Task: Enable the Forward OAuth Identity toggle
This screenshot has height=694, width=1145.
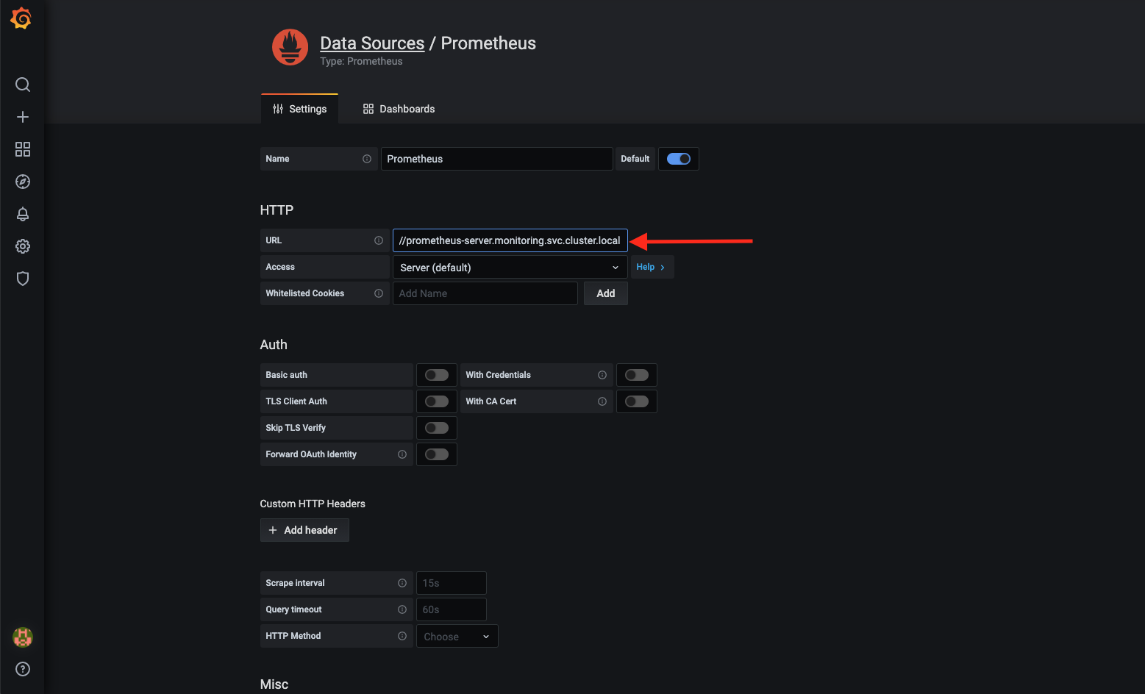Action: [437, 454]
